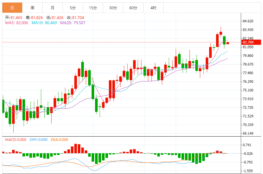The width and height of the screenshot is (263, 174).
Task: Click the MA20: 79.507 legend value
Action: (73, 23)
